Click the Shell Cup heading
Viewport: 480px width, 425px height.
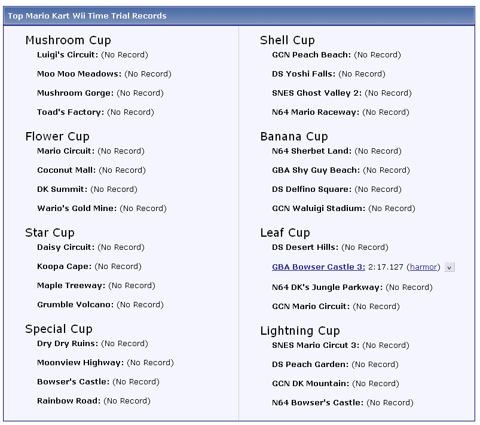coord(287,41)
